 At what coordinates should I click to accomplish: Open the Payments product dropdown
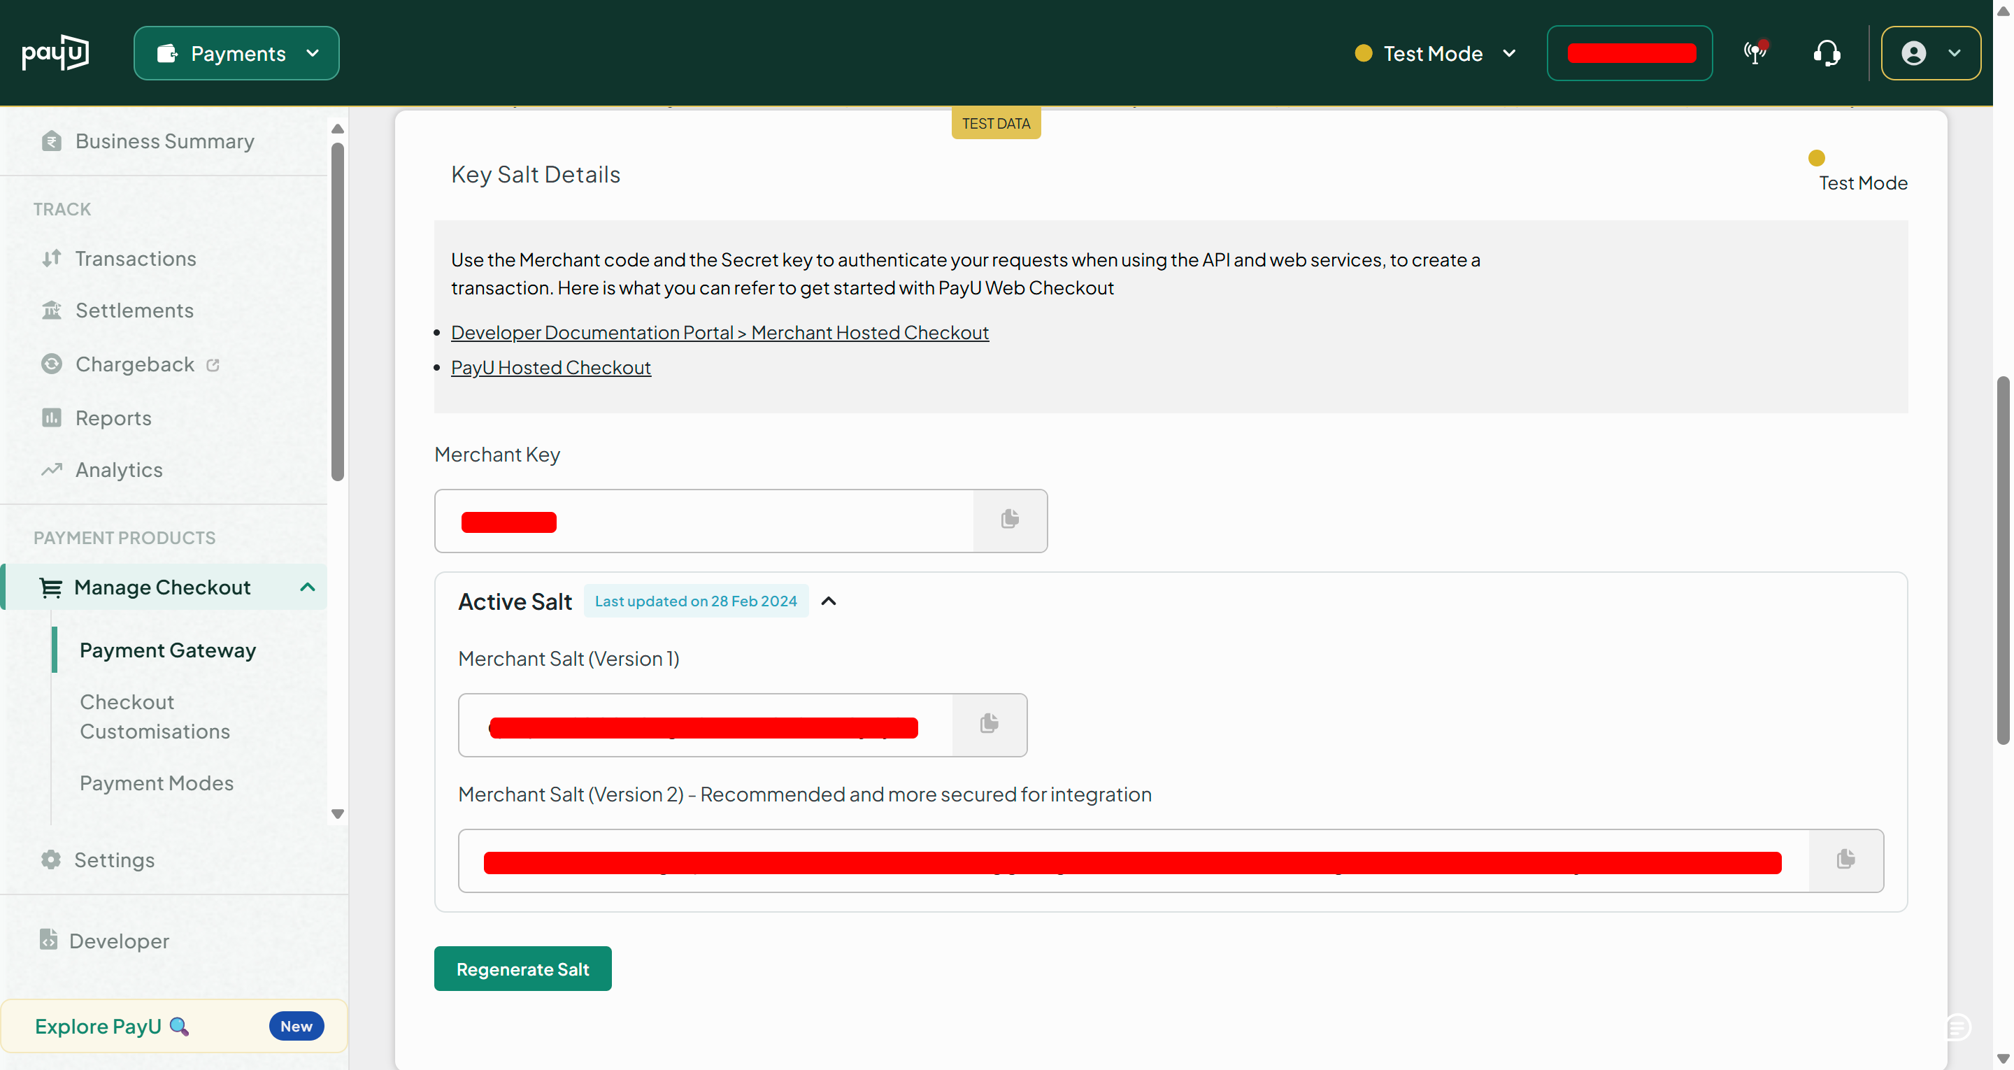click(x=236, y=53)
